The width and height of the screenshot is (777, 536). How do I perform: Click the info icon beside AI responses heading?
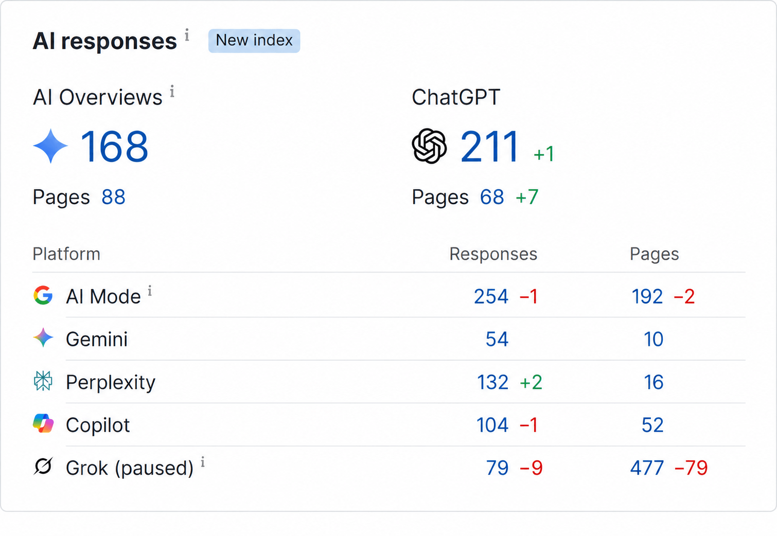[x=187, y=35]
